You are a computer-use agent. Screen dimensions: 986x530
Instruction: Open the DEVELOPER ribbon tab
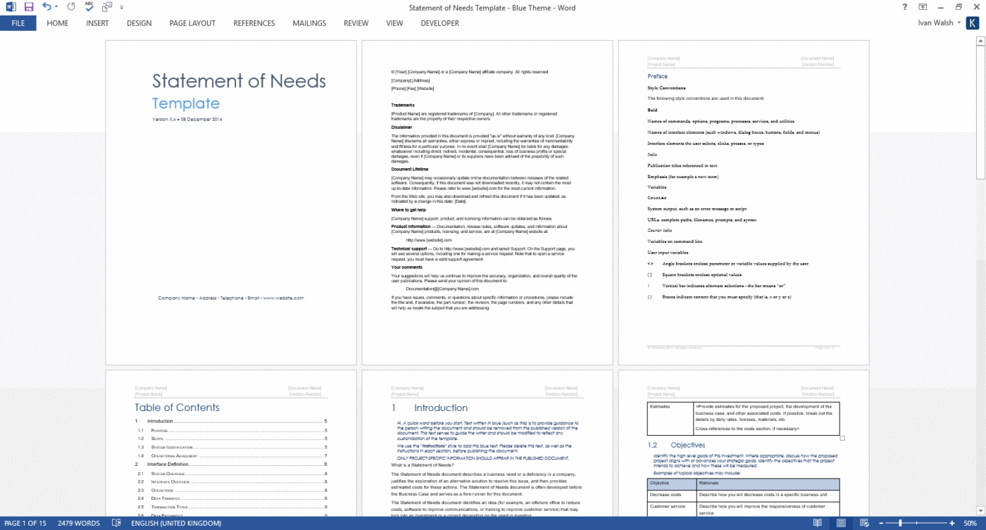click(x=439, y=23)
